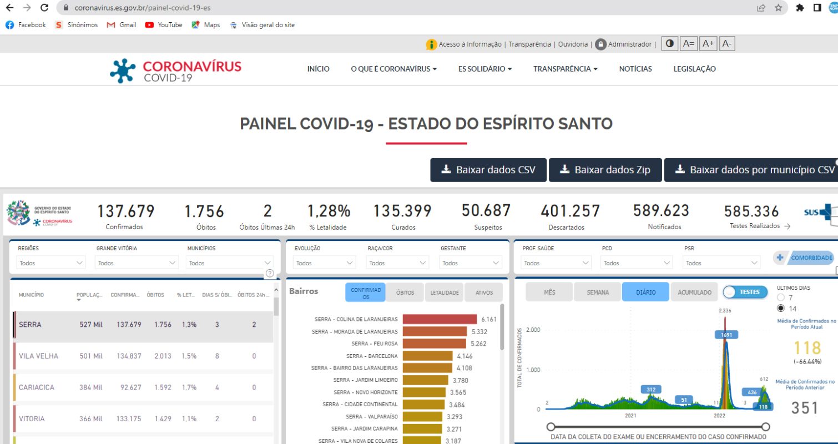
Task: Select the Semana chart view tab
Action: click(597, 292)
